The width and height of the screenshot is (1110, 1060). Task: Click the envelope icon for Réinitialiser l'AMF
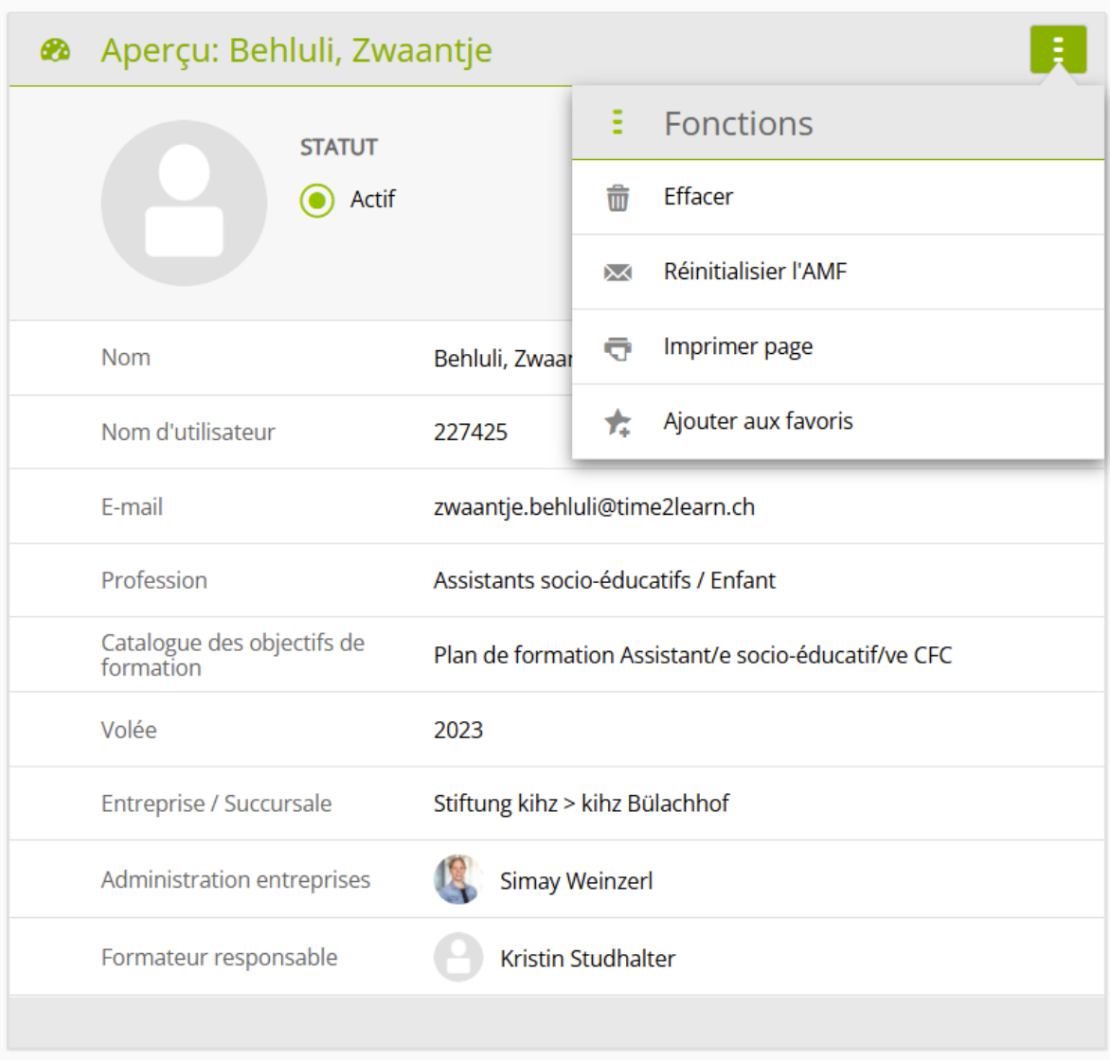[x=618, y=273]
